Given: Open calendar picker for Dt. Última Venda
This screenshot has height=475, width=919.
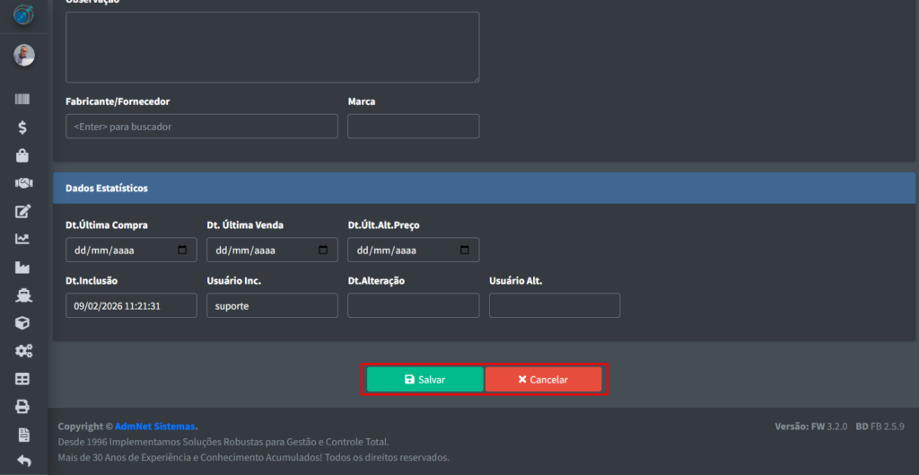Looking at the screenshot, I should click(323, 250).
